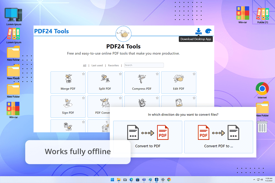Viewport: 275px width, 183px height.
Task: Favorite the Merge PDF tool star
Action: pos(83,74)
